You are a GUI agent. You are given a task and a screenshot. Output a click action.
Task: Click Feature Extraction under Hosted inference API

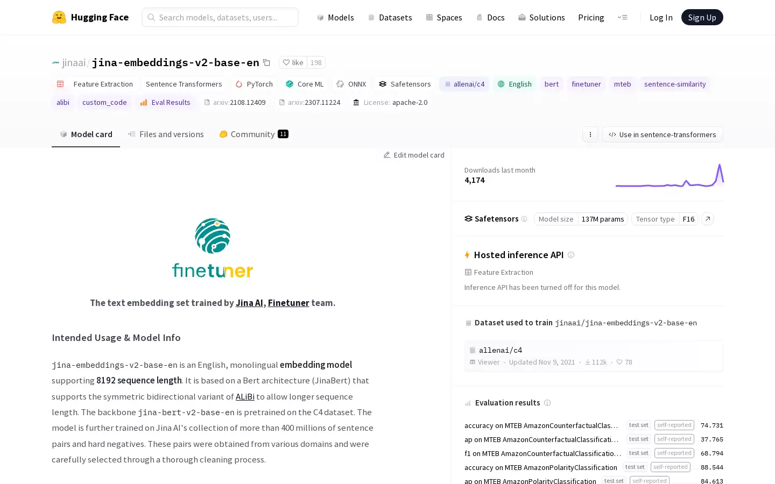[499, 272]
